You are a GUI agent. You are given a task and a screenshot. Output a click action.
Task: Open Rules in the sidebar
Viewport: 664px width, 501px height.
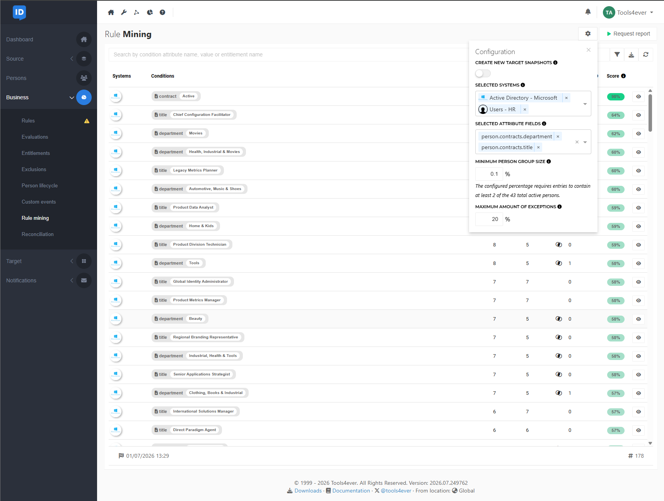pyautogui.click(x=28, y=121)
